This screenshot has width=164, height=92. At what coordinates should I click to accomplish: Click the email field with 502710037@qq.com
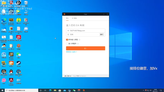pyautogui.click(x=86, y=31)
